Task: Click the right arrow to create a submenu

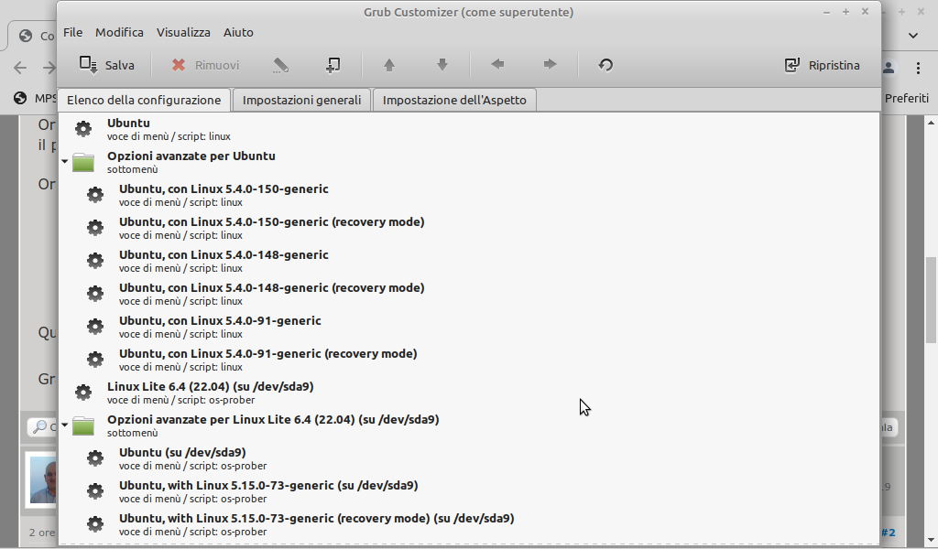Action: pos(550,65)
